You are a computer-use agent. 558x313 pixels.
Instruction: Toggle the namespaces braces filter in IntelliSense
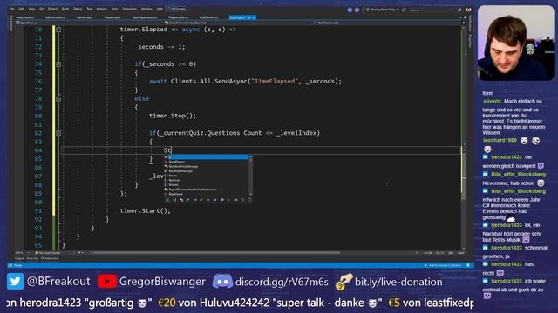(174, 200)
